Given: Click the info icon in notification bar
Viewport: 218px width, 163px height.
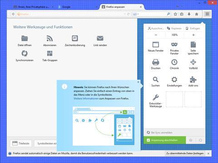Looking at the screenshot, I should coord(10,153).
